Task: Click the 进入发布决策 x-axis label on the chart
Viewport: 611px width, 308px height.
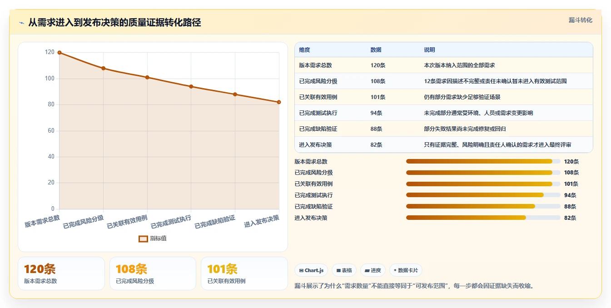Action: pyautogui.click(x=262, y=221)
